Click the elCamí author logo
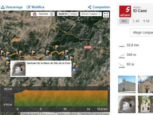The width and height of the screenshot is (153, 115). 125,11
